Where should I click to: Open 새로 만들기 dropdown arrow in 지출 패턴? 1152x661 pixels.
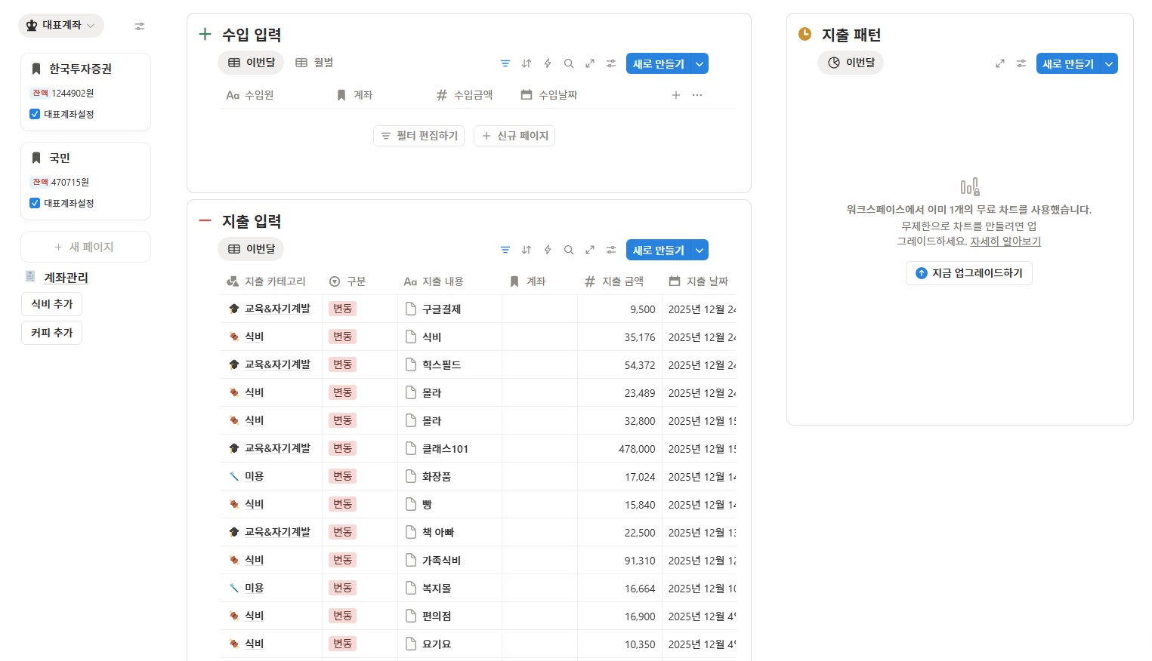pos(1109,64)
